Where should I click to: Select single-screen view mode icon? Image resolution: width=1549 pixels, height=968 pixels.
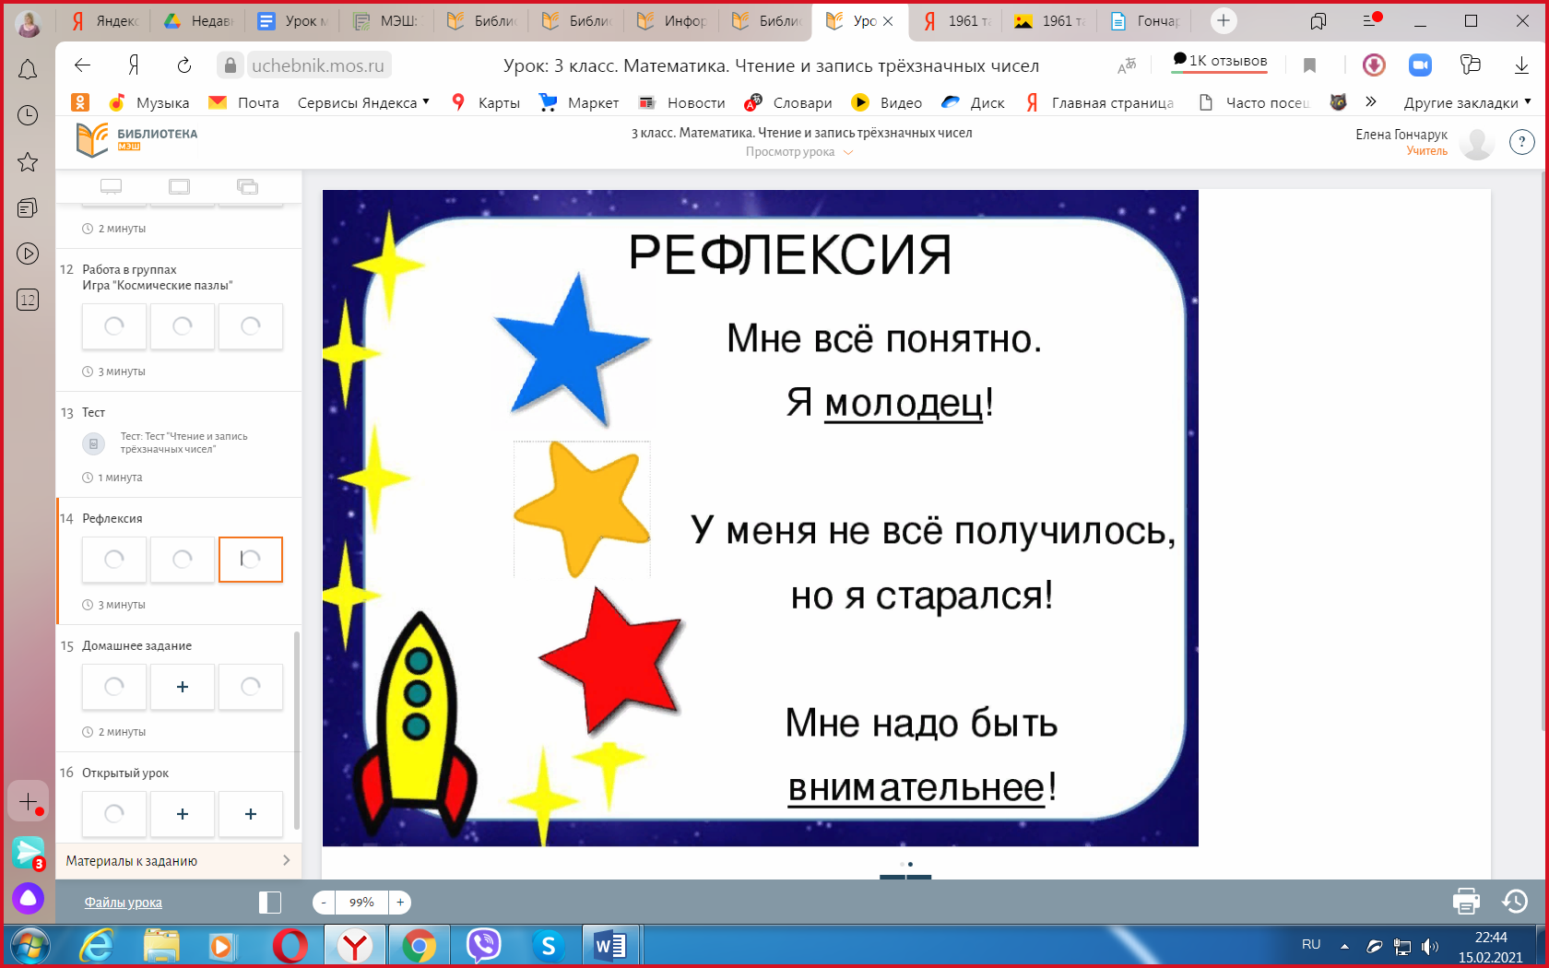[x=112, y=186]
